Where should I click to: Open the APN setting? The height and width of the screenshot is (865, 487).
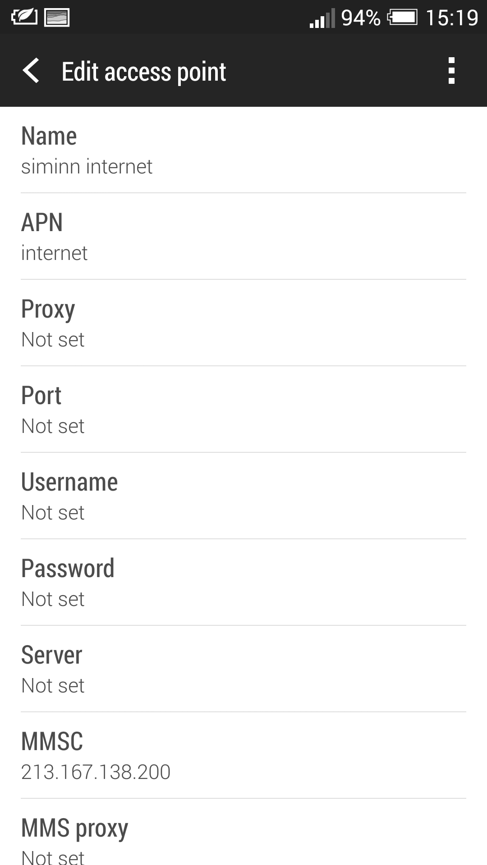[243, 237]
